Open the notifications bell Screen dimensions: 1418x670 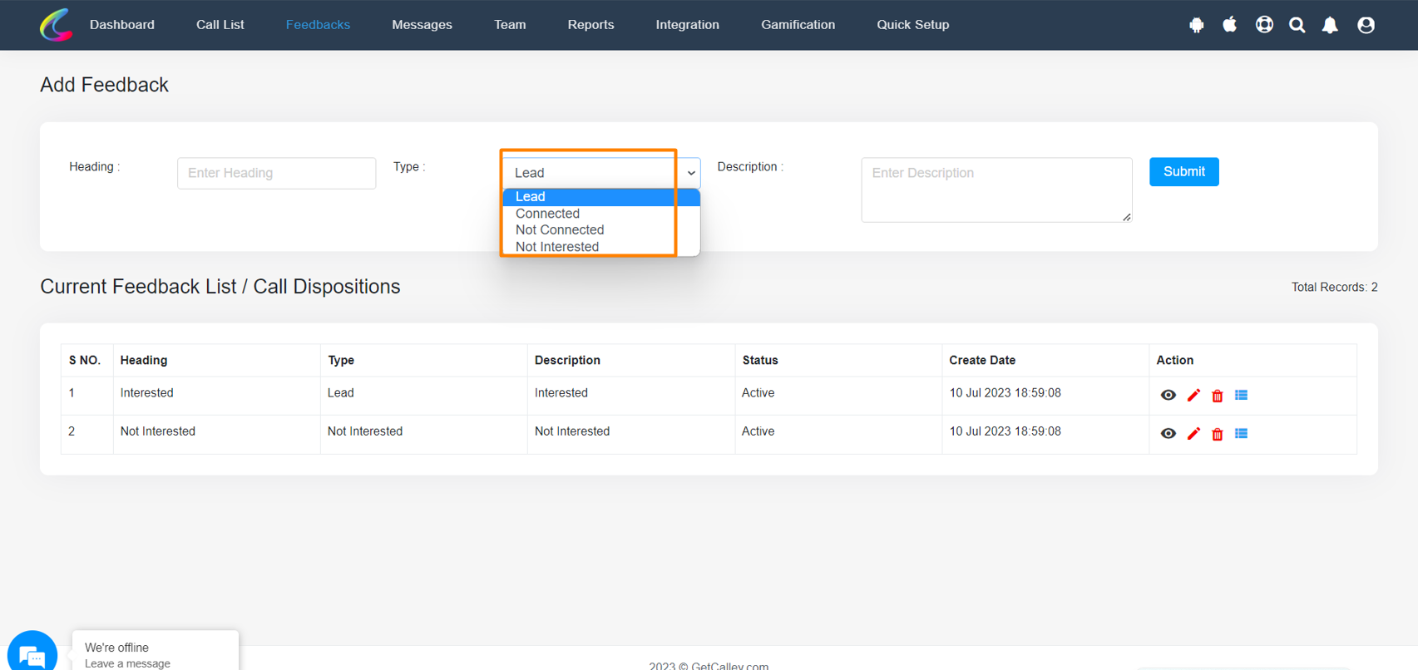[x=1330, y=25]
